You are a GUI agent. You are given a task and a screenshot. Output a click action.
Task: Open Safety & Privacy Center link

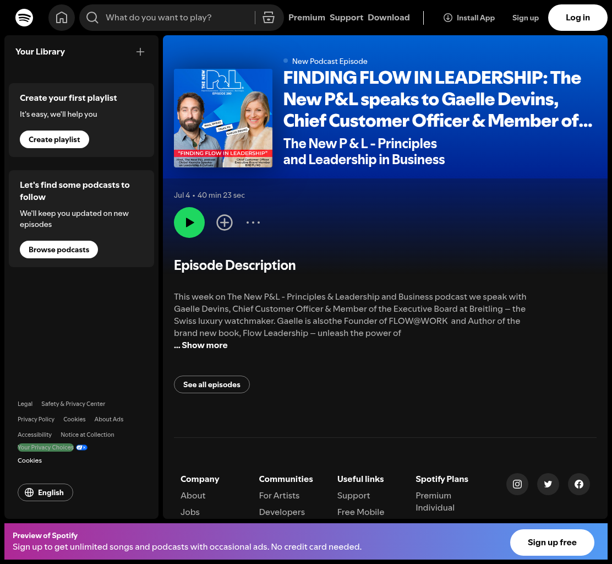pyautogui.click(x=73, y=404)
